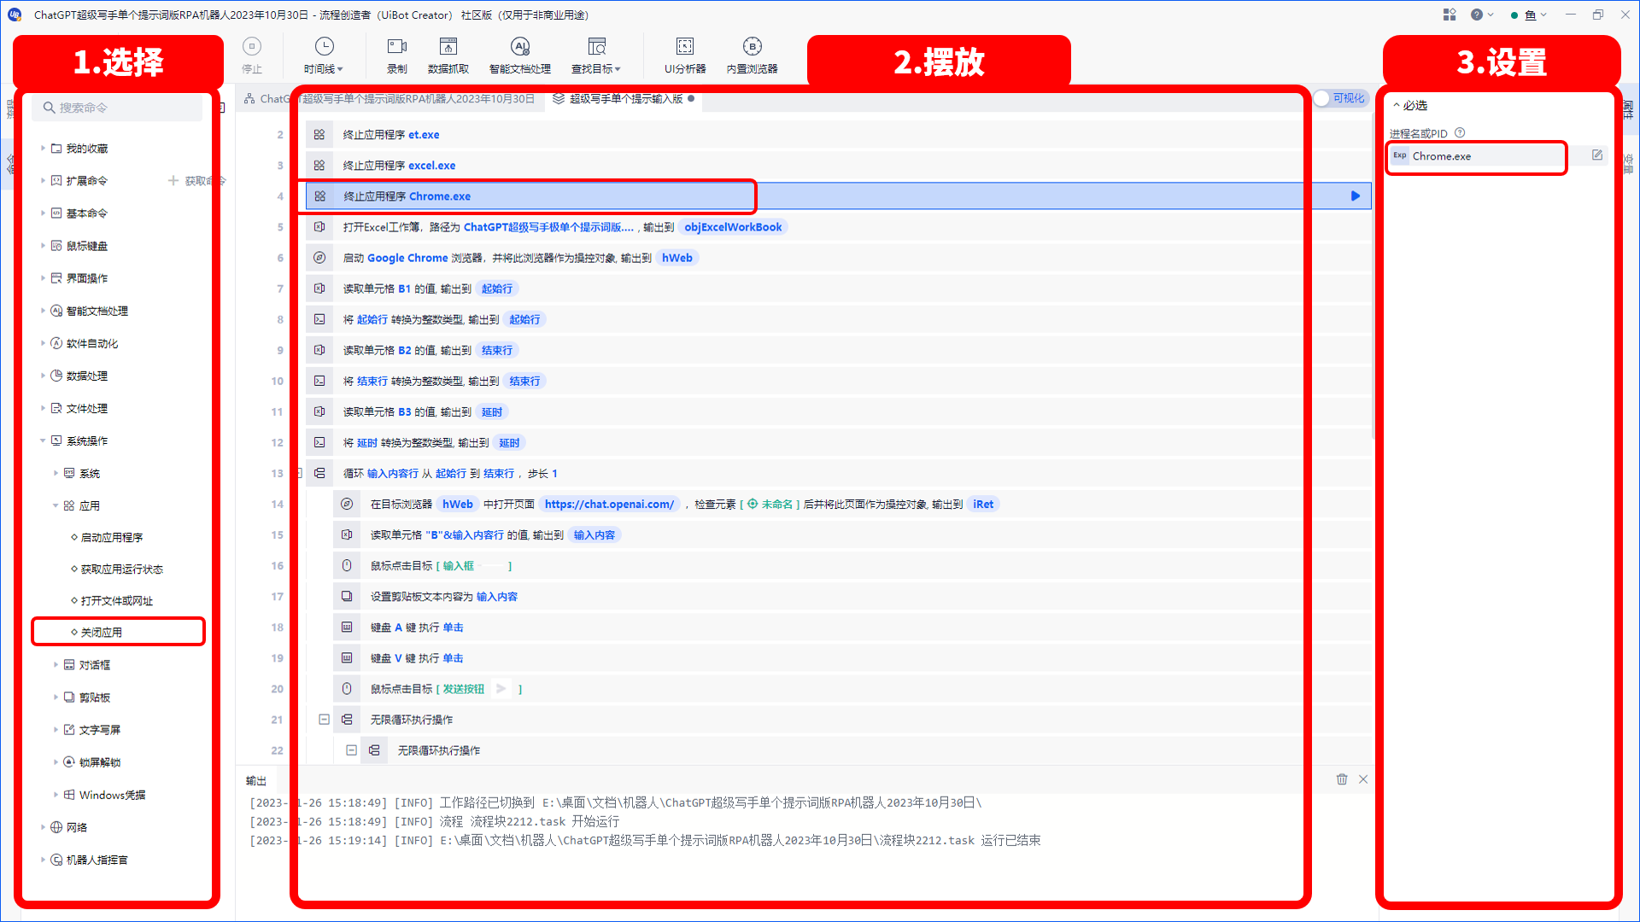Click the browser icon of 启动 Google Chrome row
Viewport: 1640px width, 922px height.
click(319, 258)
